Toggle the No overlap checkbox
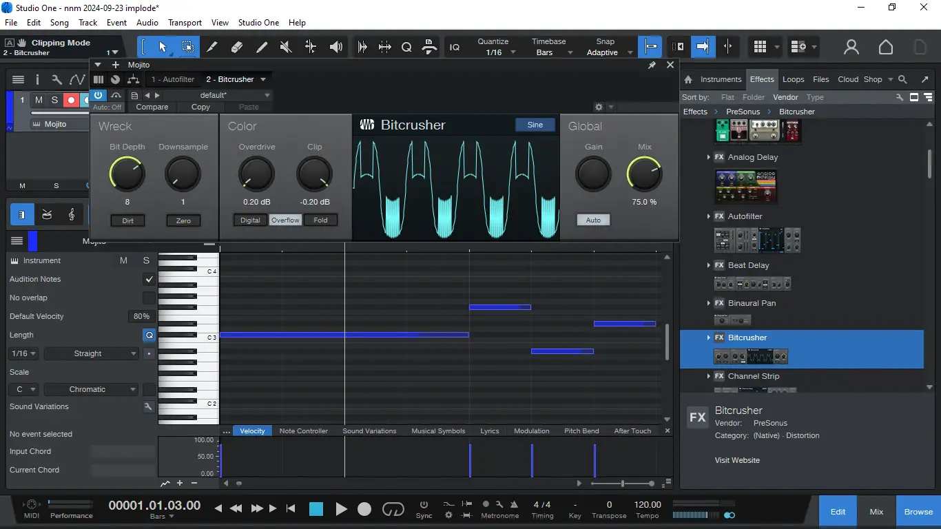The height and width of the screenshot is (529, 941). tap(149, 298)
